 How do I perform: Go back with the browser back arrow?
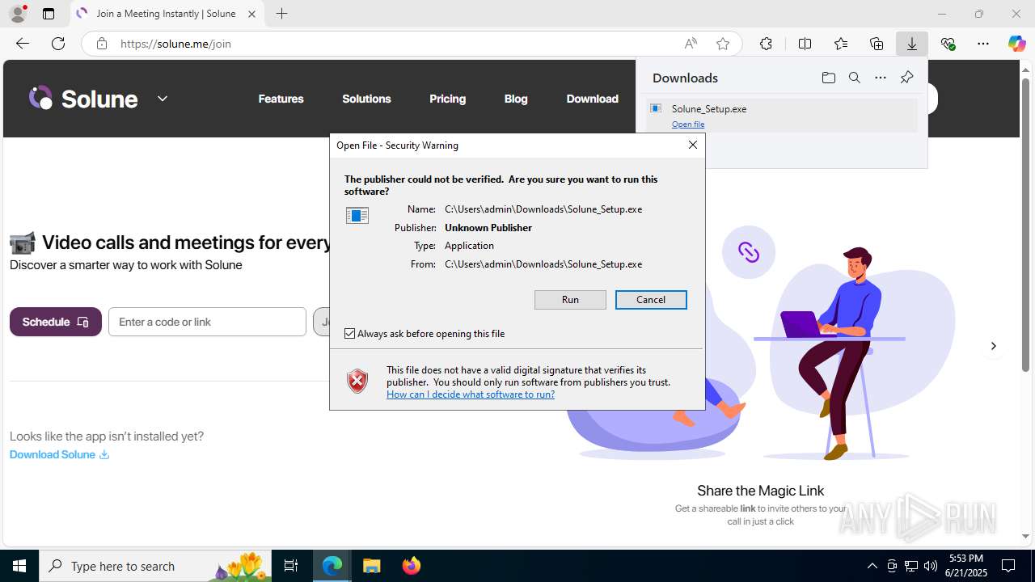[x=23, y=44]
